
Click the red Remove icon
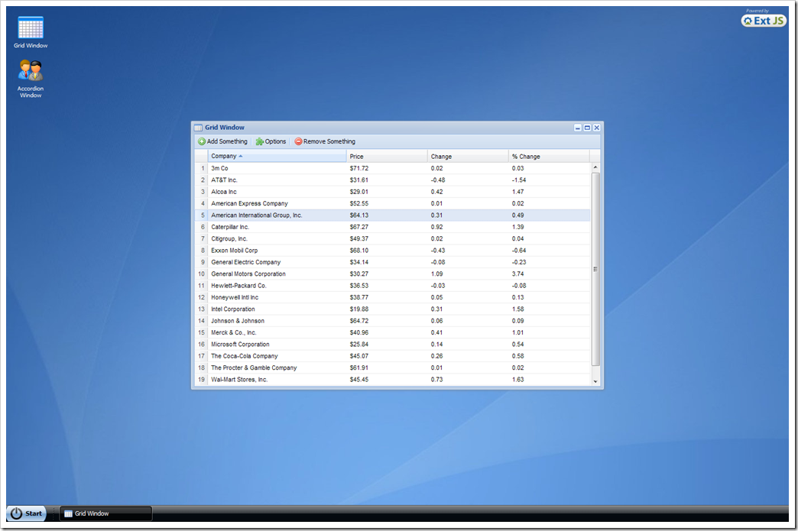(298, 141)
